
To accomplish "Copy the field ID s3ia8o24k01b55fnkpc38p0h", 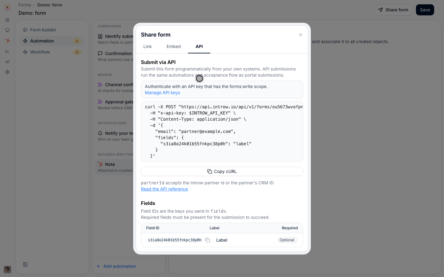I will (x=208, y=240).
